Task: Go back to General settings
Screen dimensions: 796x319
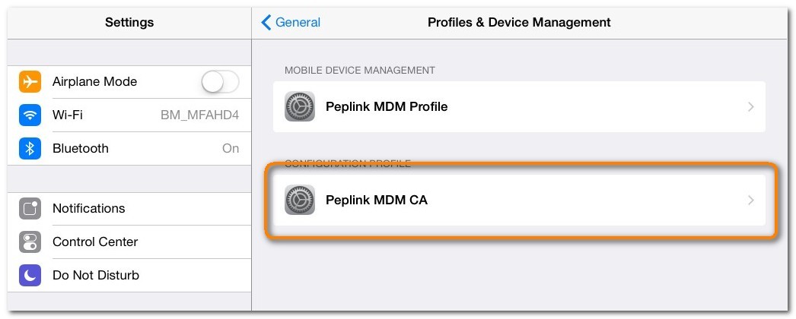Action: click(298, 23)
